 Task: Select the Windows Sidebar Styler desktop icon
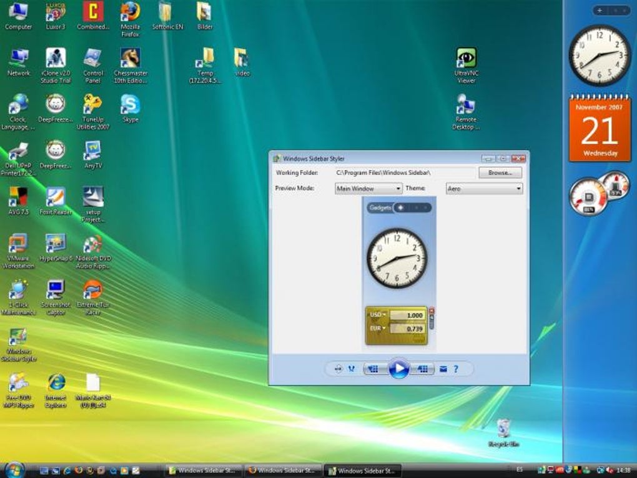(x=18, y=344)
